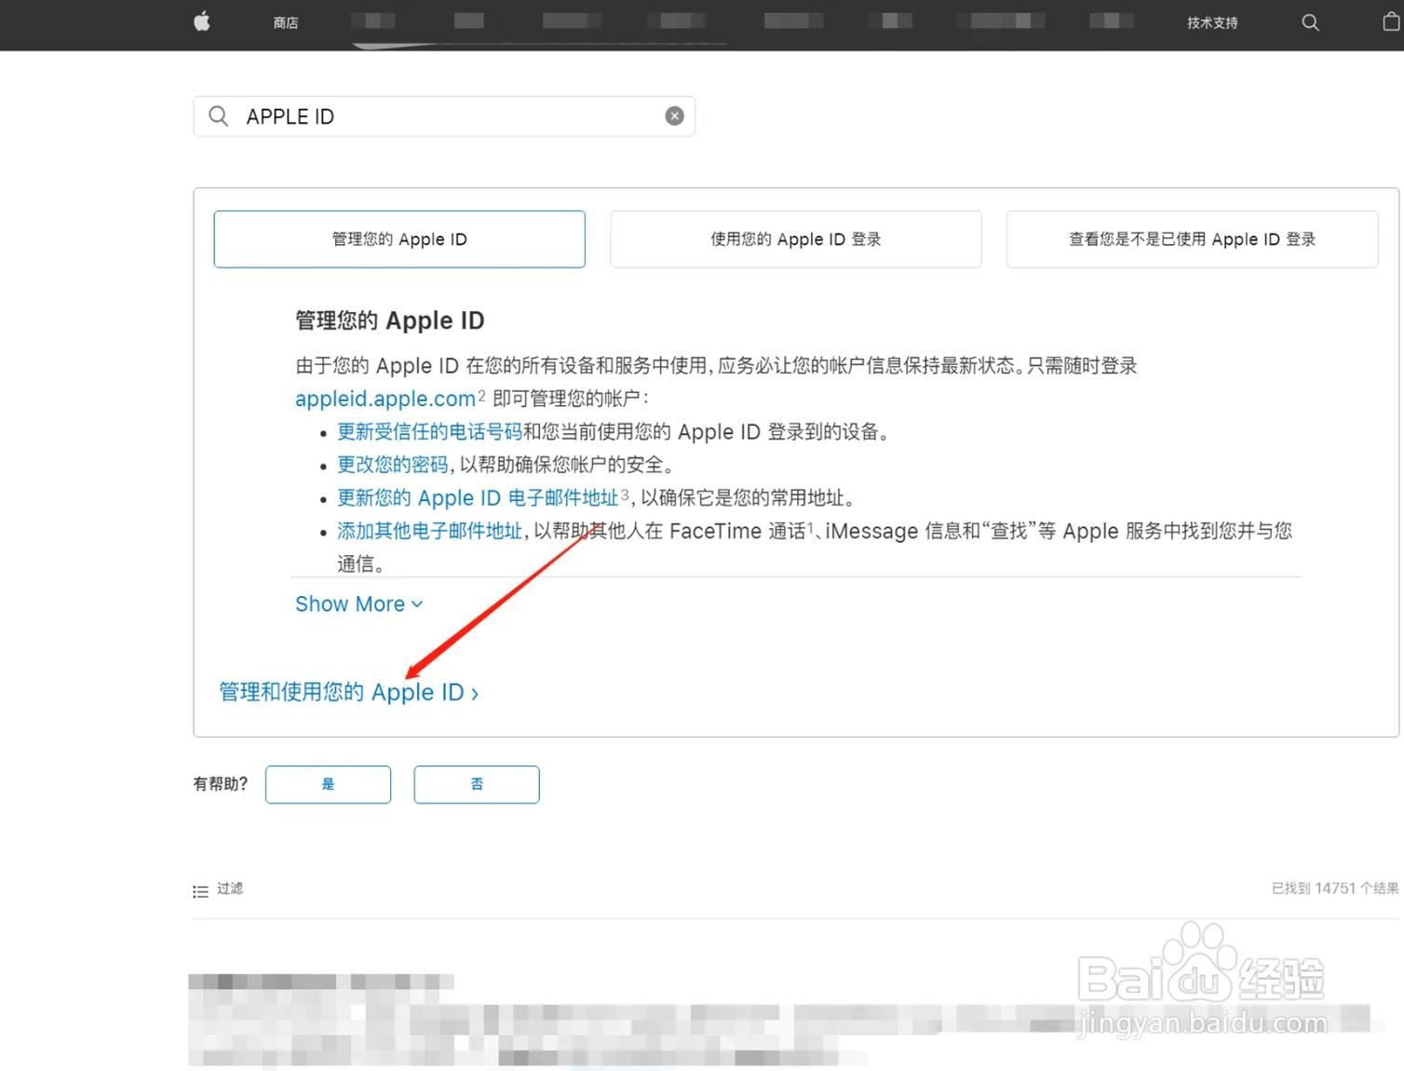
Task: Open the search magnifier in navigation bar
Action: [1310, 22]
